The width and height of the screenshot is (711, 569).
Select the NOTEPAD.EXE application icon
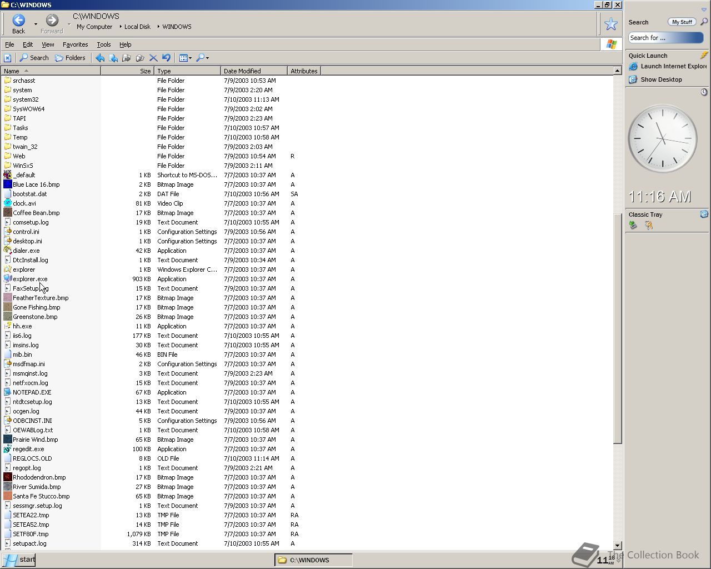tap(8, 392)
